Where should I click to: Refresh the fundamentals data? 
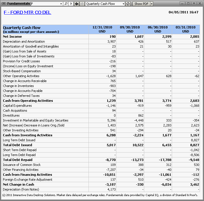click(128, 4)
